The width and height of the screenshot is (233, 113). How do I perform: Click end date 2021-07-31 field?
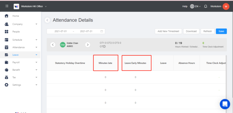pyautogui.click(x=86, y=31)
